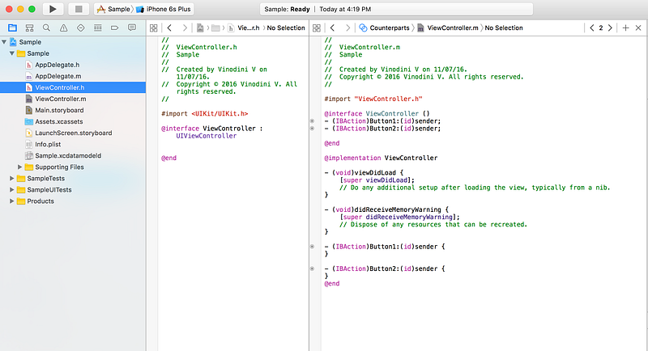Viewport: 648px width, 351px height.
Task: Click the Sample: Ready status display
Action: pyautogui.click(x=396, y=9)
